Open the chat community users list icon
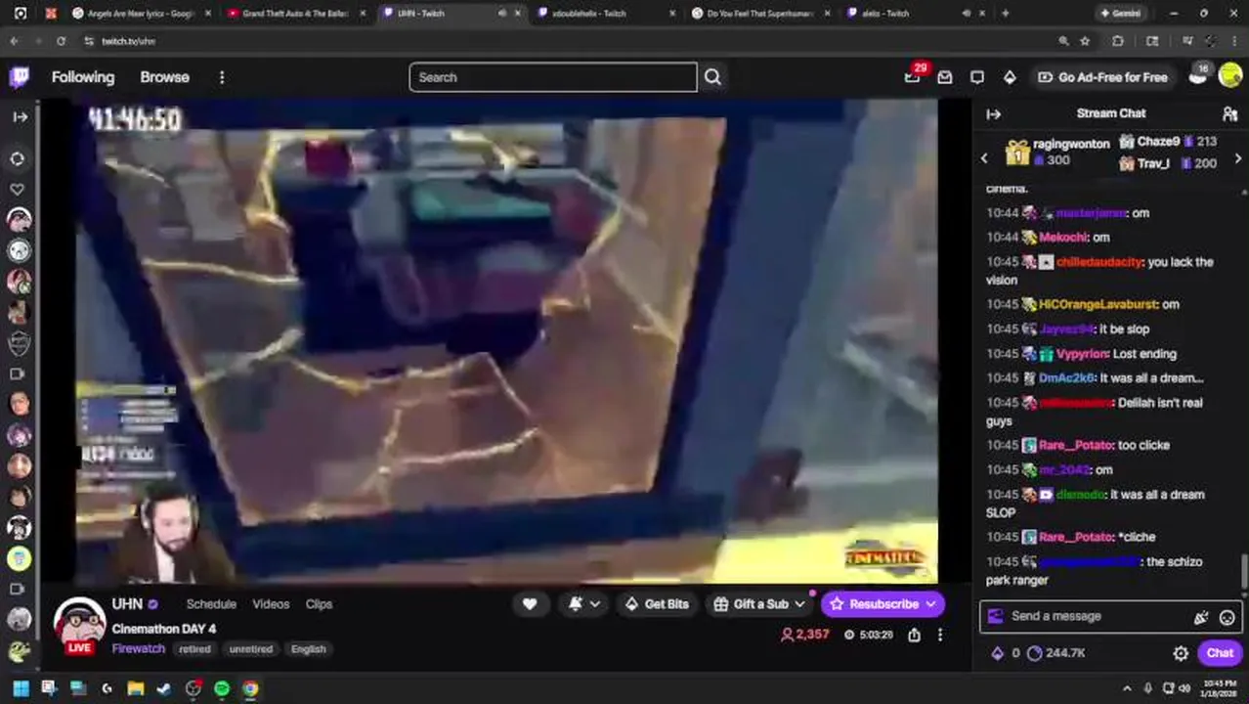Viewport: 1249px width, 704px height. coord(1229,113)
